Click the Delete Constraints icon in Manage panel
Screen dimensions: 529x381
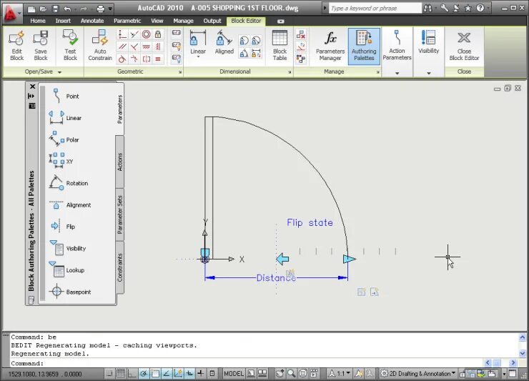[x=300, y=34]
